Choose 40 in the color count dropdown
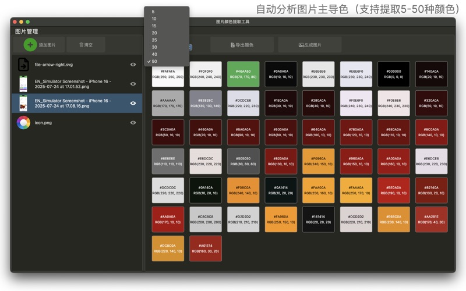The width and height of the screenshot is (466, 291). pos(154,54)
